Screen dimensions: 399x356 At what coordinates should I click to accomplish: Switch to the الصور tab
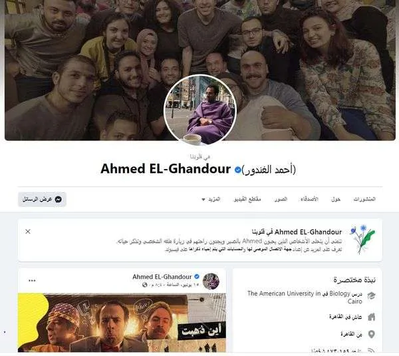click(x=281, y=199)
